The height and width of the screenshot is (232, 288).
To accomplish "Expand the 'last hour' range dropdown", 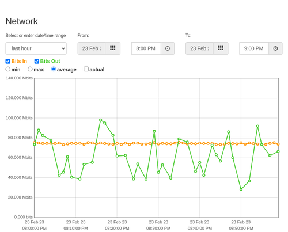I will tap(36, 48).
